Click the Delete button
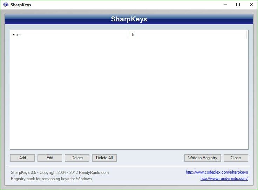Image resolution: width=258 pixels, height=190 pixels. (77, 158)
